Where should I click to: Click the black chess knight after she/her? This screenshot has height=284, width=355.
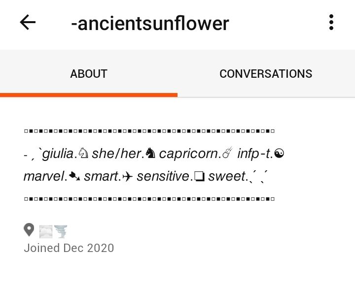[150, 154]
